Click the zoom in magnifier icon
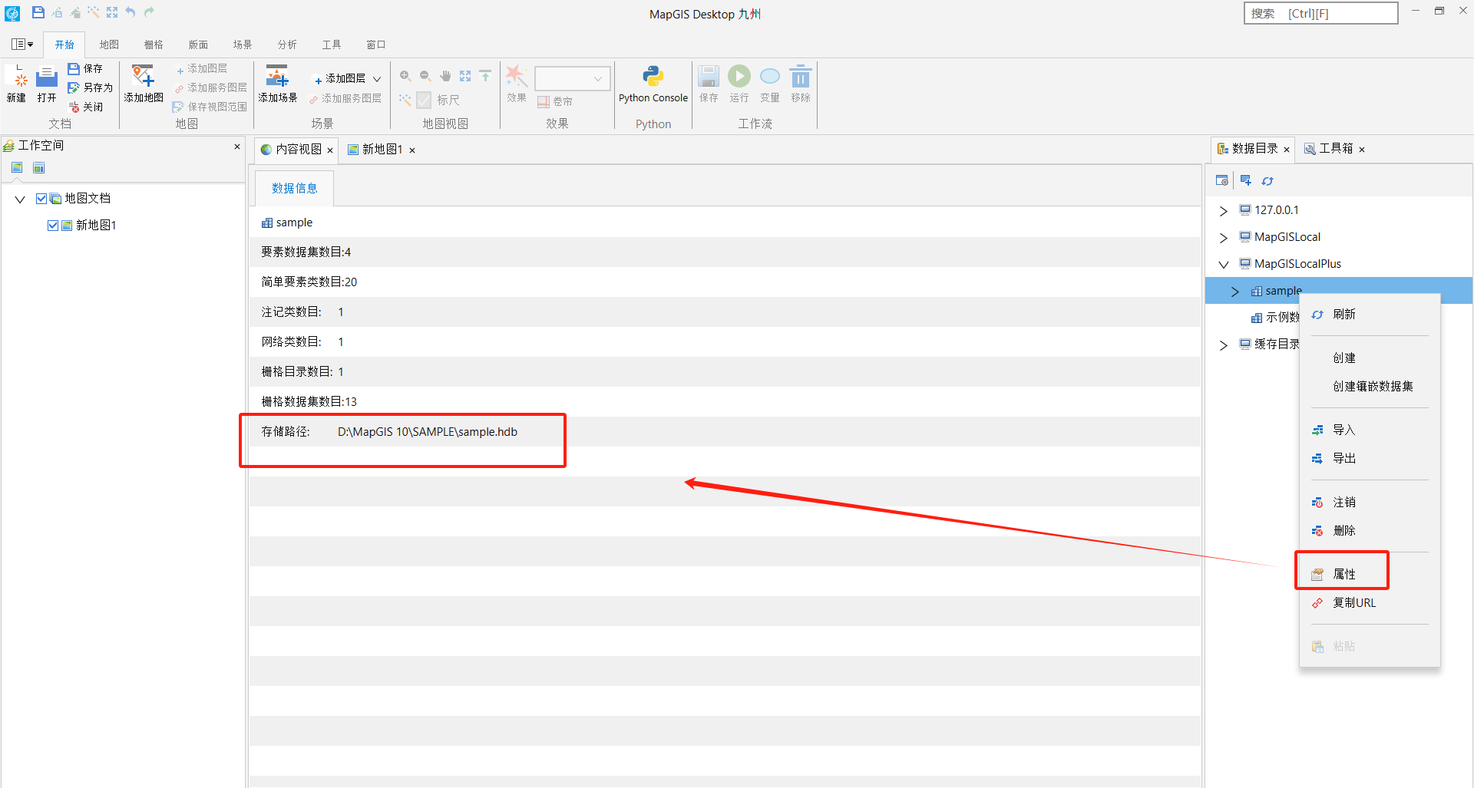This screenshot has height=788, width=1474. [x=405, y=76]
